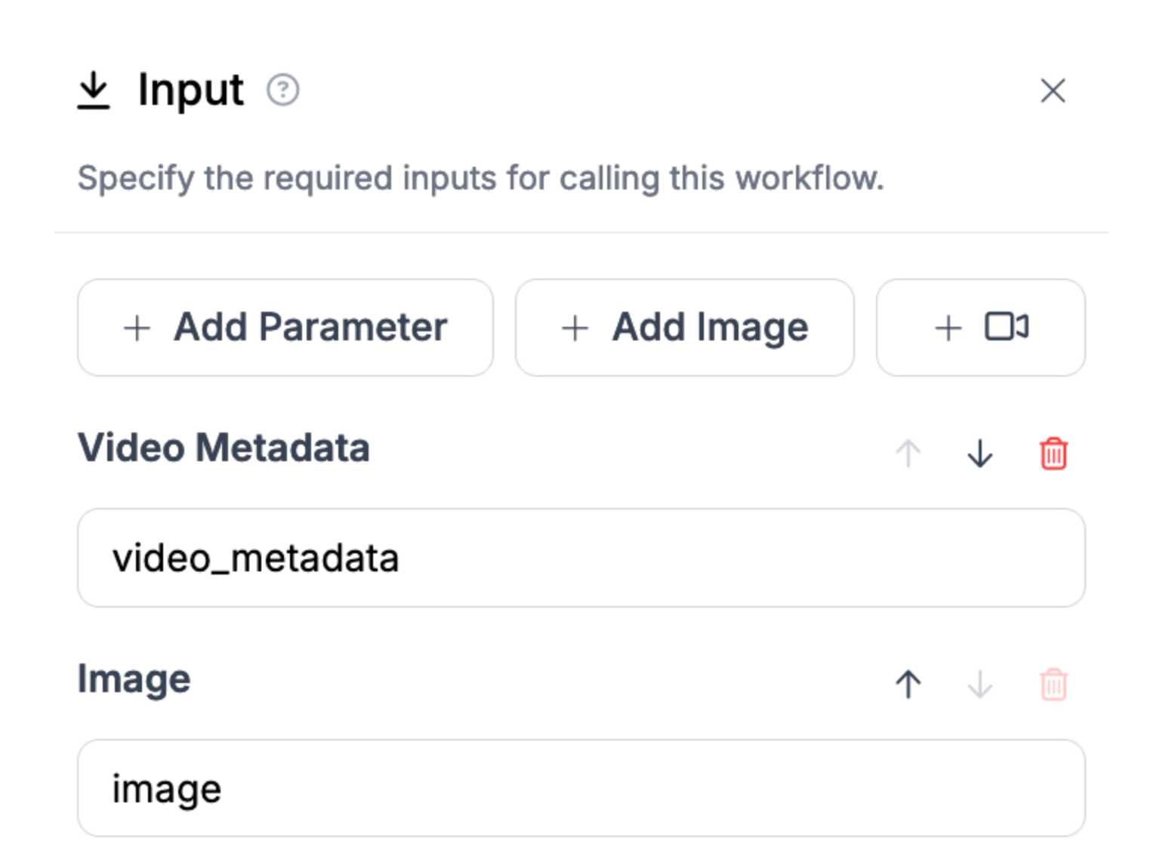Click the download arrow icon beside Input
Screen dimensions: 1160x865
point(94,91)
